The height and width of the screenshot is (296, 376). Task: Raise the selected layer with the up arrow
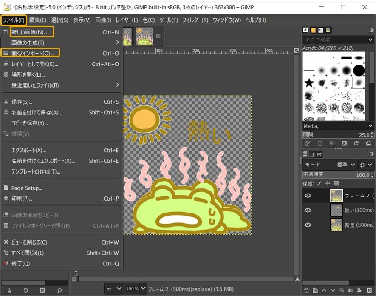pos(324,291)
